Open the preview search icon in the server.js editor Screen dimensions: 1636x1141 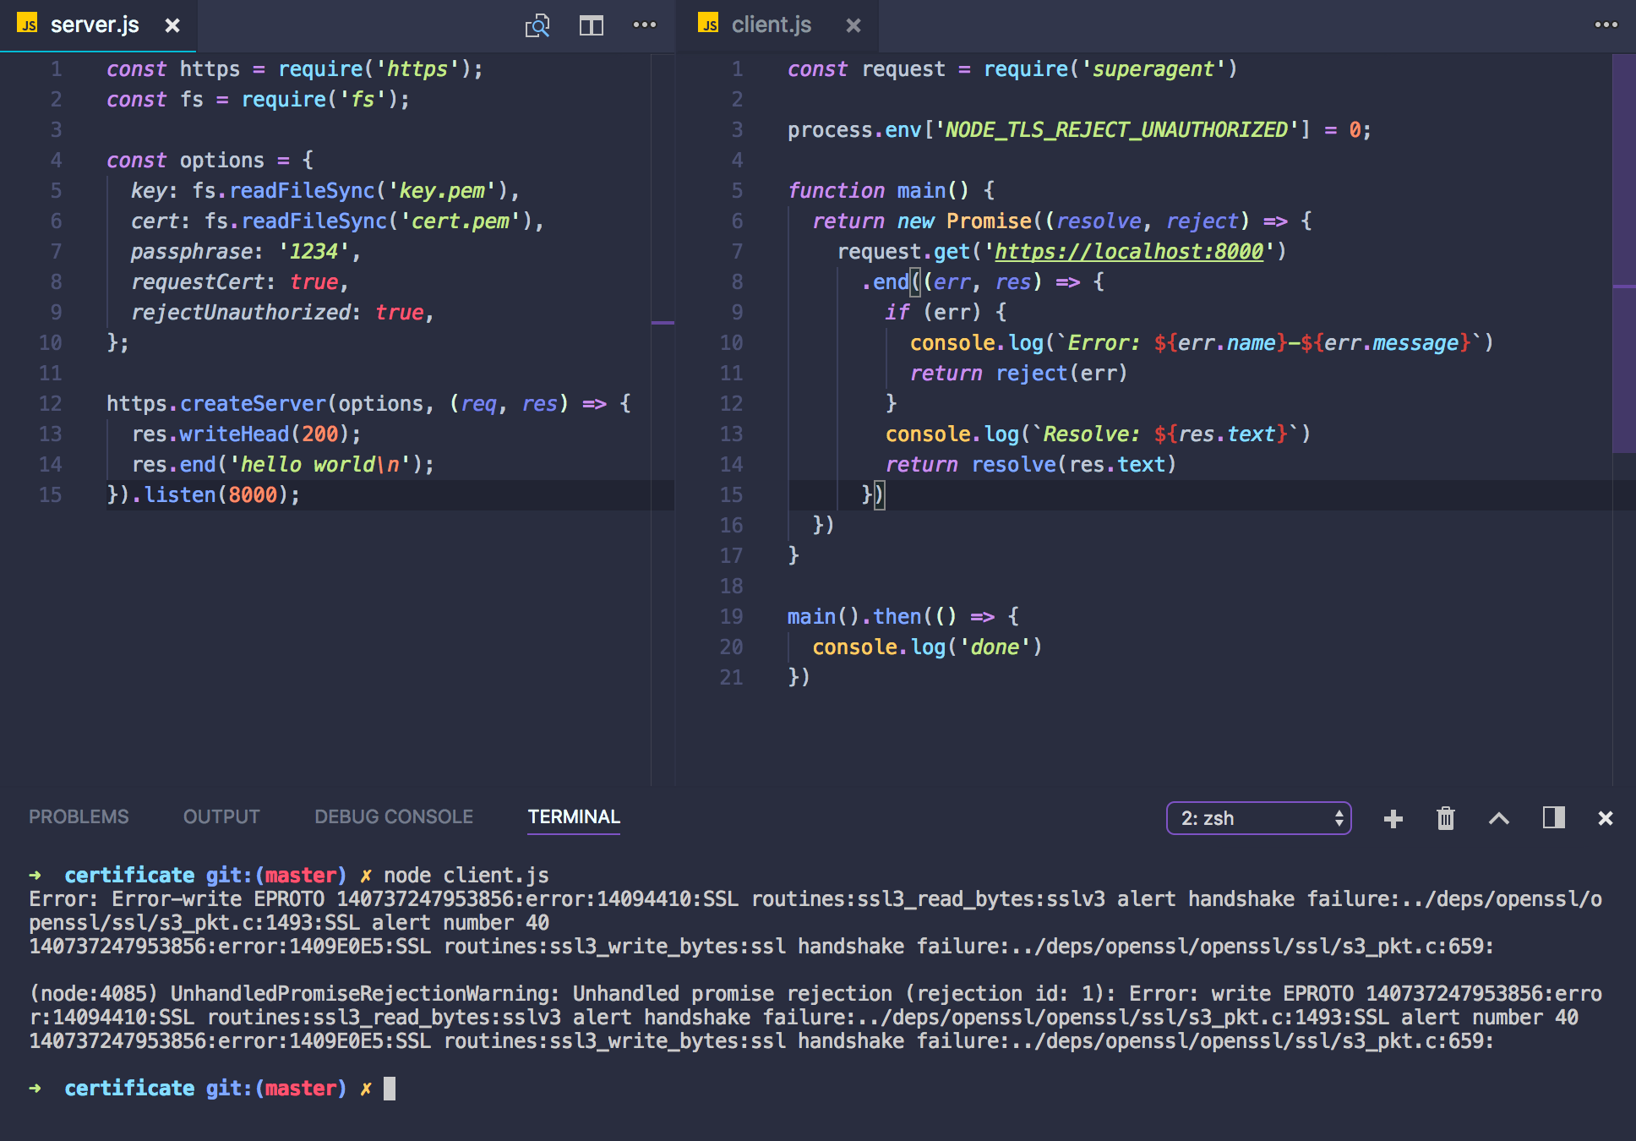click(x=537, y=26)
